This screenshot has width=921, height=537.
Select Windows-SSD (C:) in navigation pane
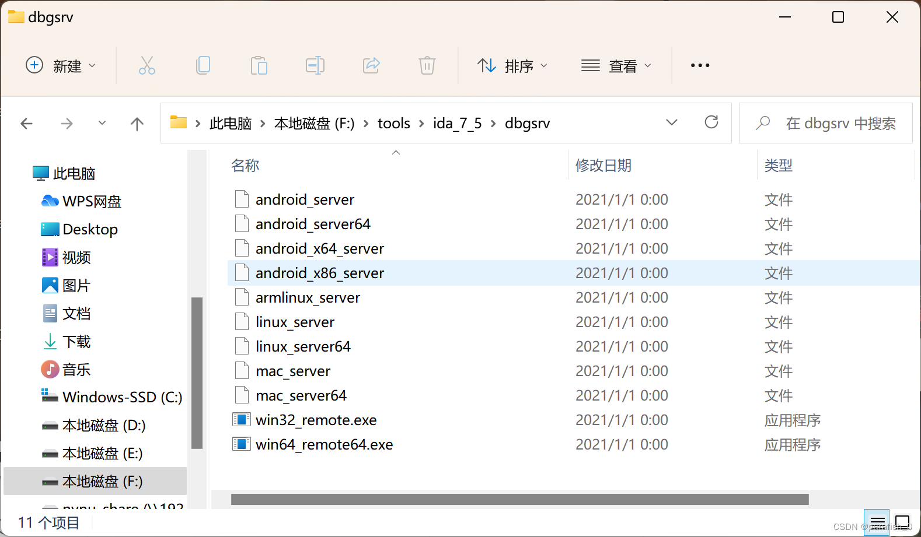(x=111, y=397)
